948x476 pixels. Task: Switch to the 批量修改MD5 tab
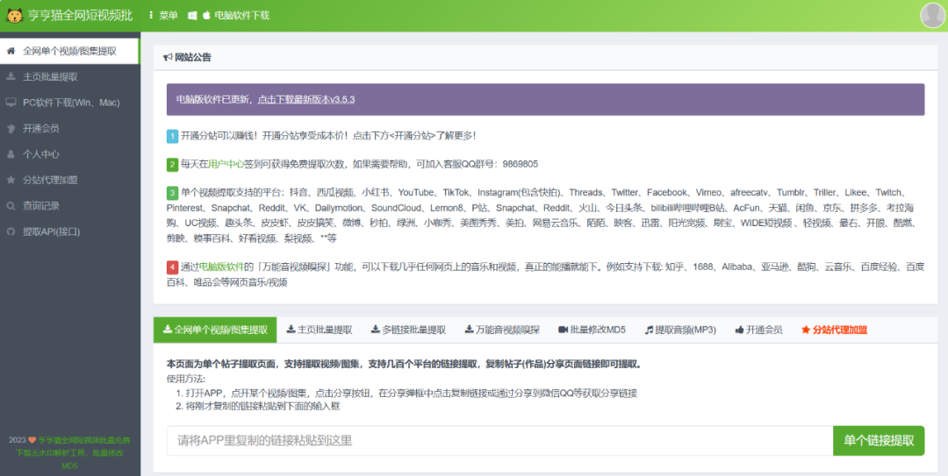592,330
